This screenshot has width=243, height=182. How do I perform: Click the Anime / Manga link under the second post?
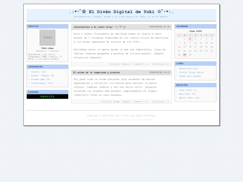click(121, 102)
